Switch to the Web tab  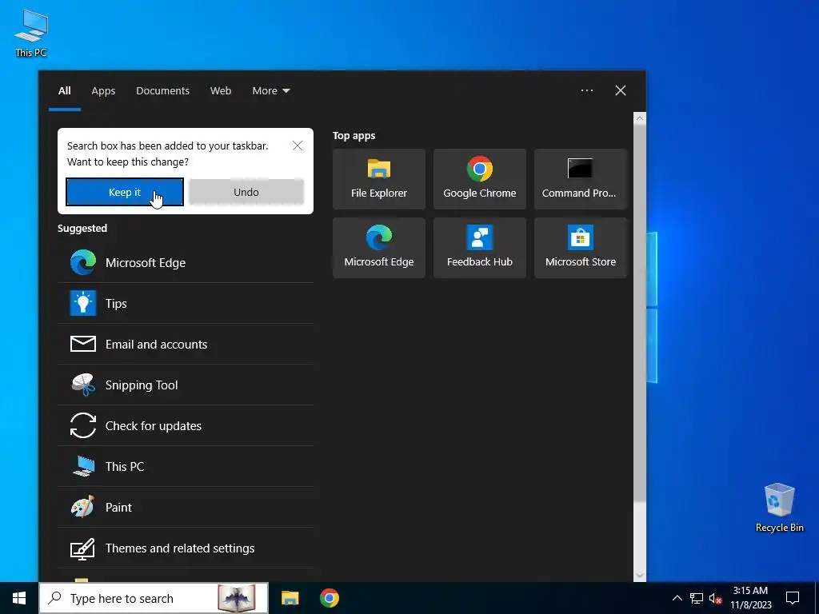tap(221, 91)
